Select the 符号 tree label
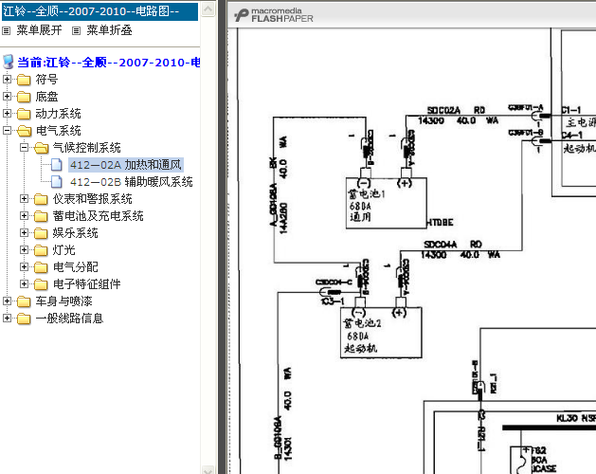Image resolution: width=596 pixels, height=474 pixels. 46,79
